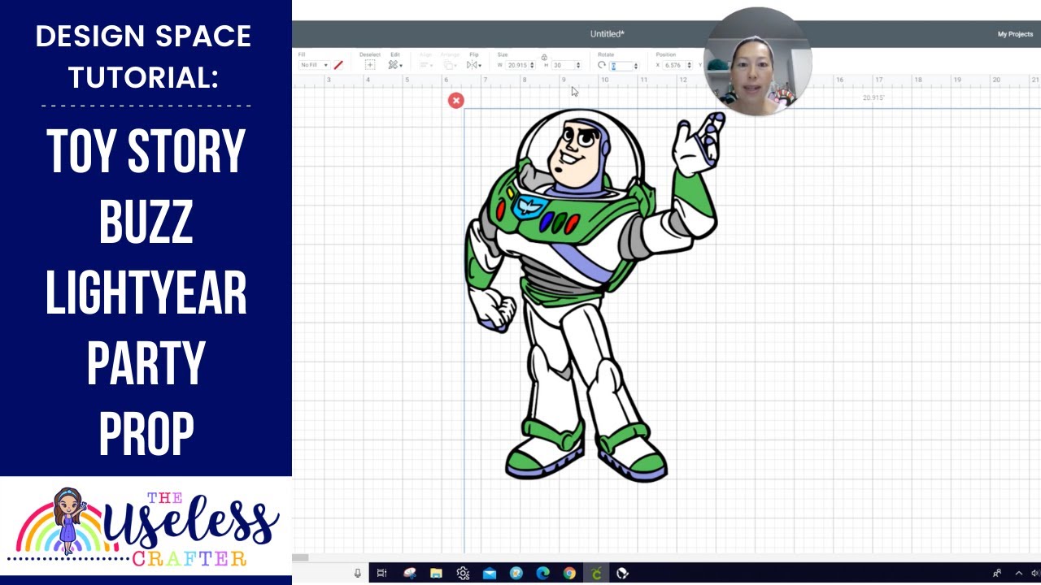Click the red delete handle on Buzz image

pyautogui.click(x=456, y=100)
